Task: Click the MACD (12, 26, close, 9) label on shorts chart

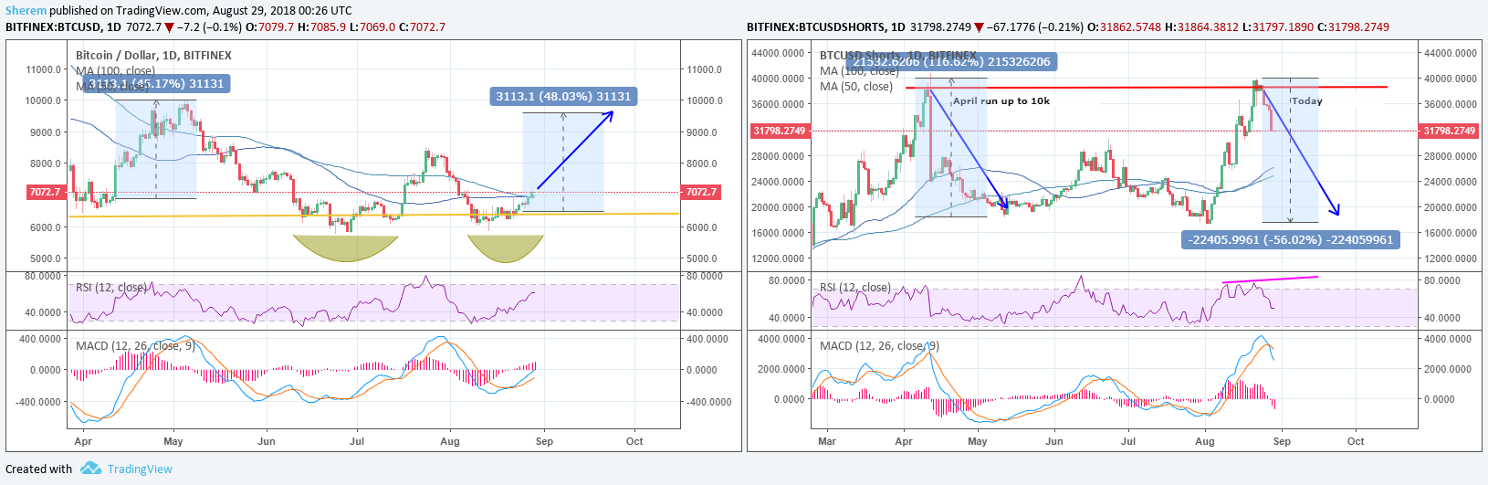Action: (x=879, y=346)
